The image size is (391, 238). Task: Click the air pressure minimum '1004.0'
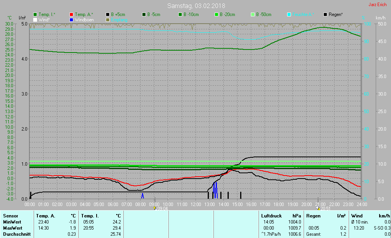294,222
